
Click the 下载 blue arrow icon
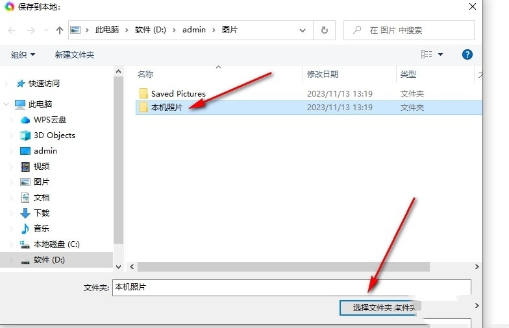(x=25, y=213)
